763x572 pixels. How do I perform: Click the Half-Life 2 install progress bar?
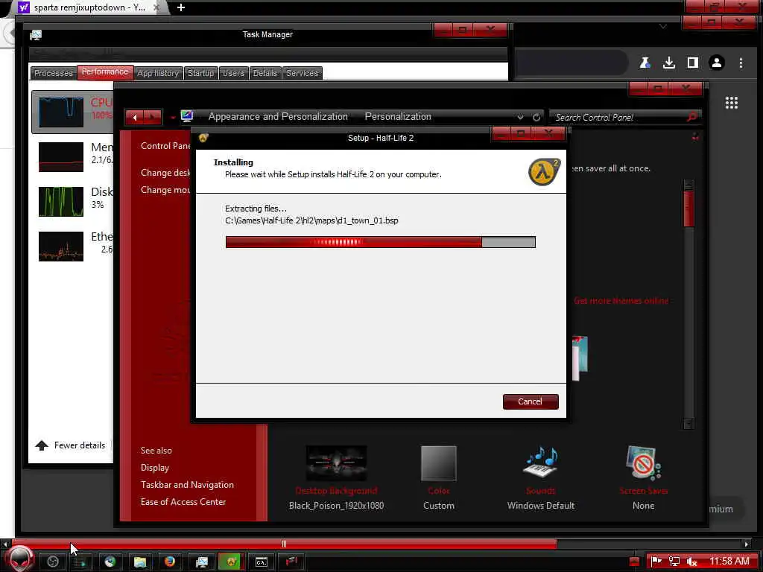point(381,242)
